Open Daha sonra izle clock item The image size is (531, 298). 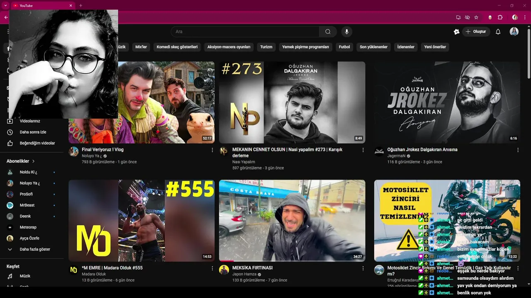33,132
